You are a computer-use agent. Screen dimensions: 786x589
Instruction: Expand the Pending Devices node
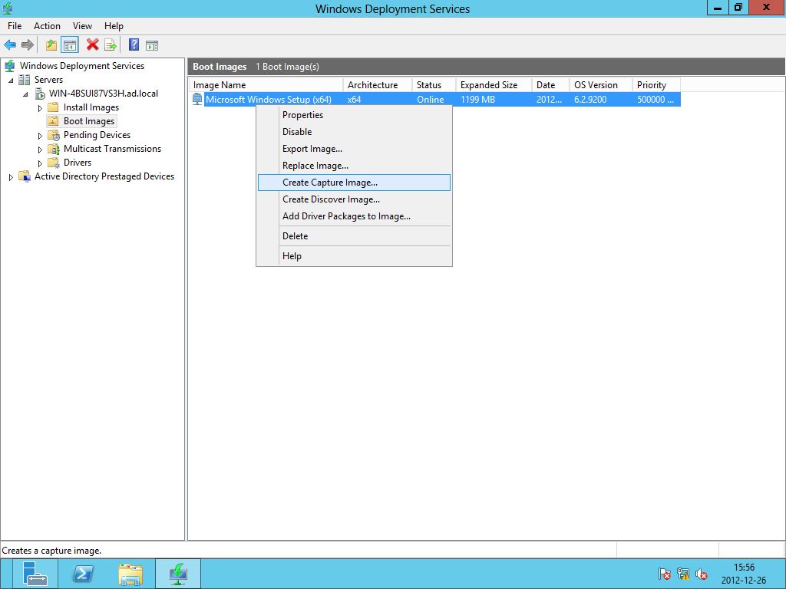40,136
